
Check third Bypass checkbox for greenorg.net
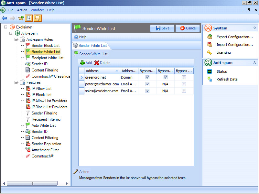[x=184, y=77]
